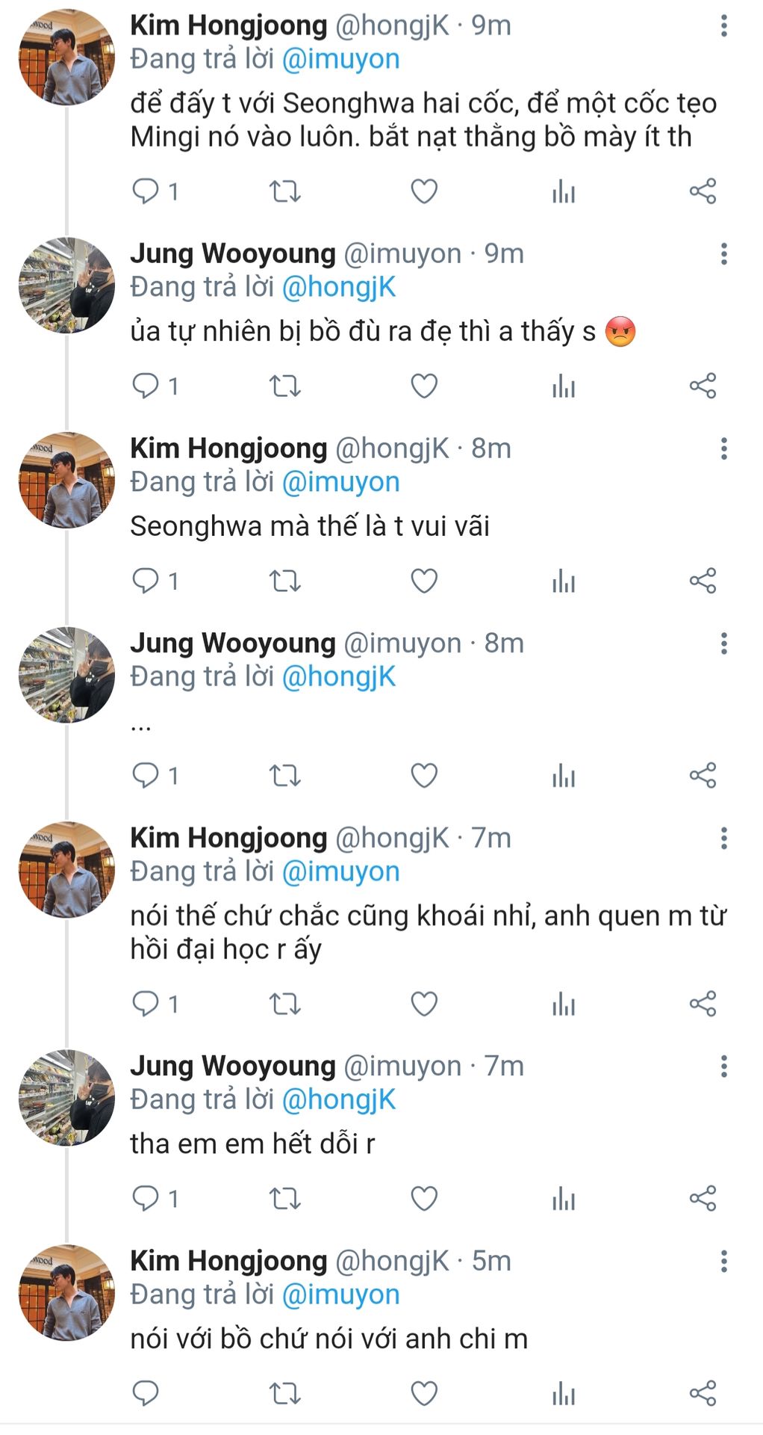Open overflow menu on "tha em" tweet
The image size is (763, 1435).
pos(723,1067)
